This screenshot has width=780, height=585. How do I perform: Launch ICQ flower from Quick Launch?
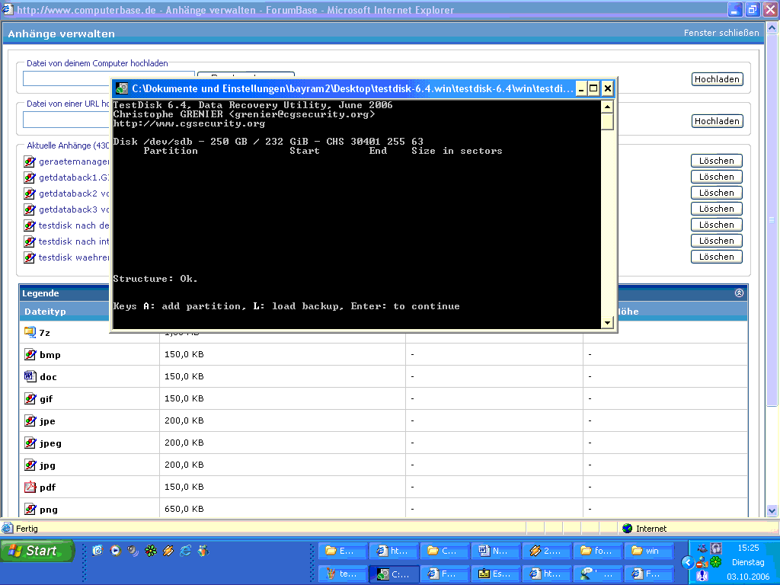pos(150,551)
